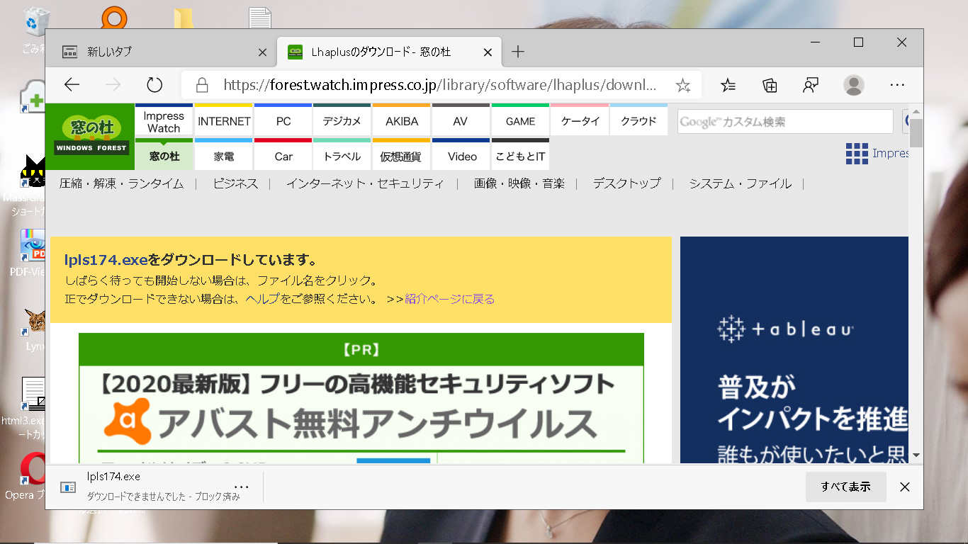The height and width of the screenshot is (544, 968).
Task: Close the 新しいタブ tab
Action: coord(262,52)
